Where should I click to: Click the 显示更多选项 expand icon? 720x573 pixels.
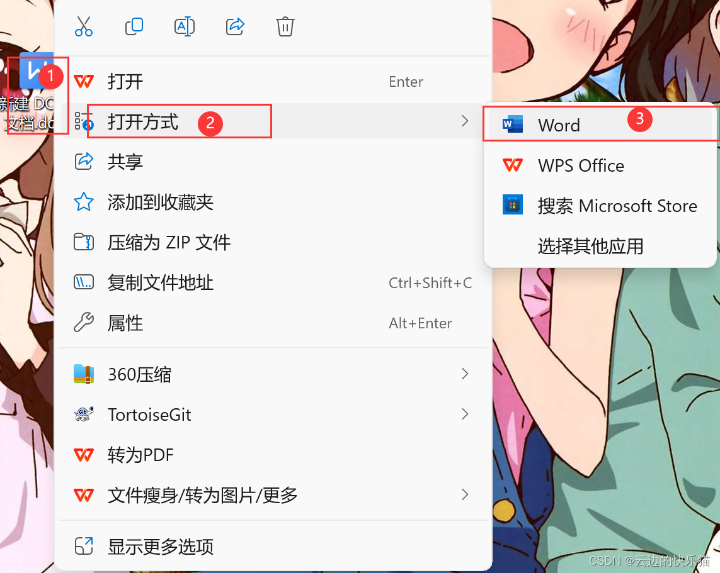(84, 546)
